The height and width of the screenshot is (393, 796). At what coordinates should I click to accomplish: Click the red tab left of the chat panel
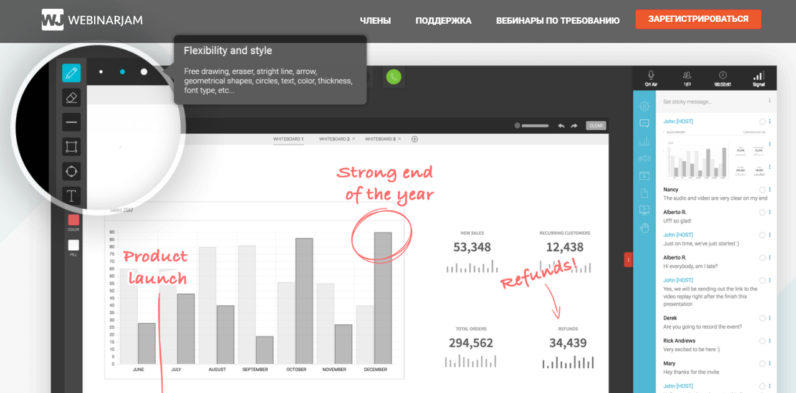[x=628, y=260]
